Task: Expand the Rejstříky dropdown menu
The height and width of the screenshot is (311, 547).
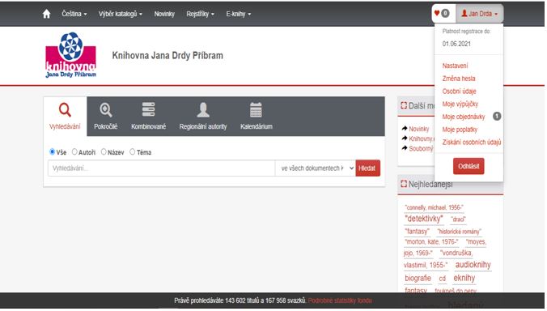Action: (200, 14)
